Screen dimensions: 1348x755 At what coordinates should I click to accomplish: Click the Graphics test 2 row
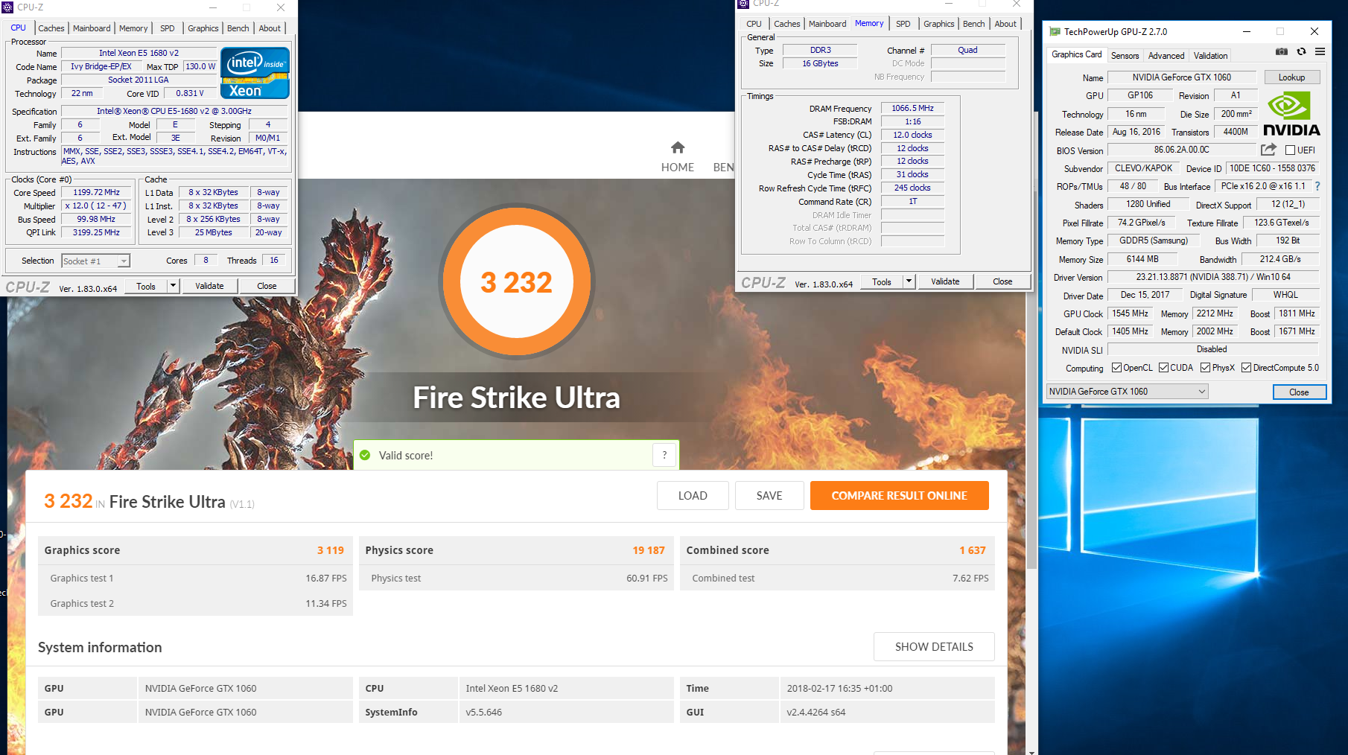click(195, 604)
